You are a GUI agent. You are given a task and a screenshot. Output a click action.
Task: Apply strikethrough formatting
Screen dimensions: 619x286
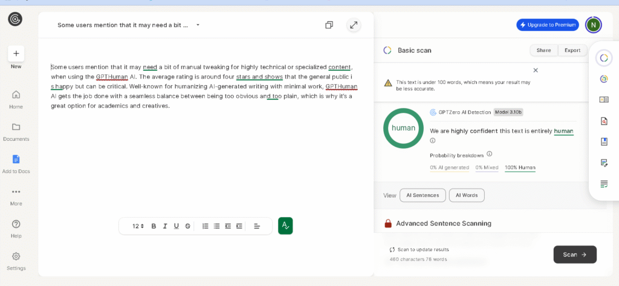tap(188, 226)
